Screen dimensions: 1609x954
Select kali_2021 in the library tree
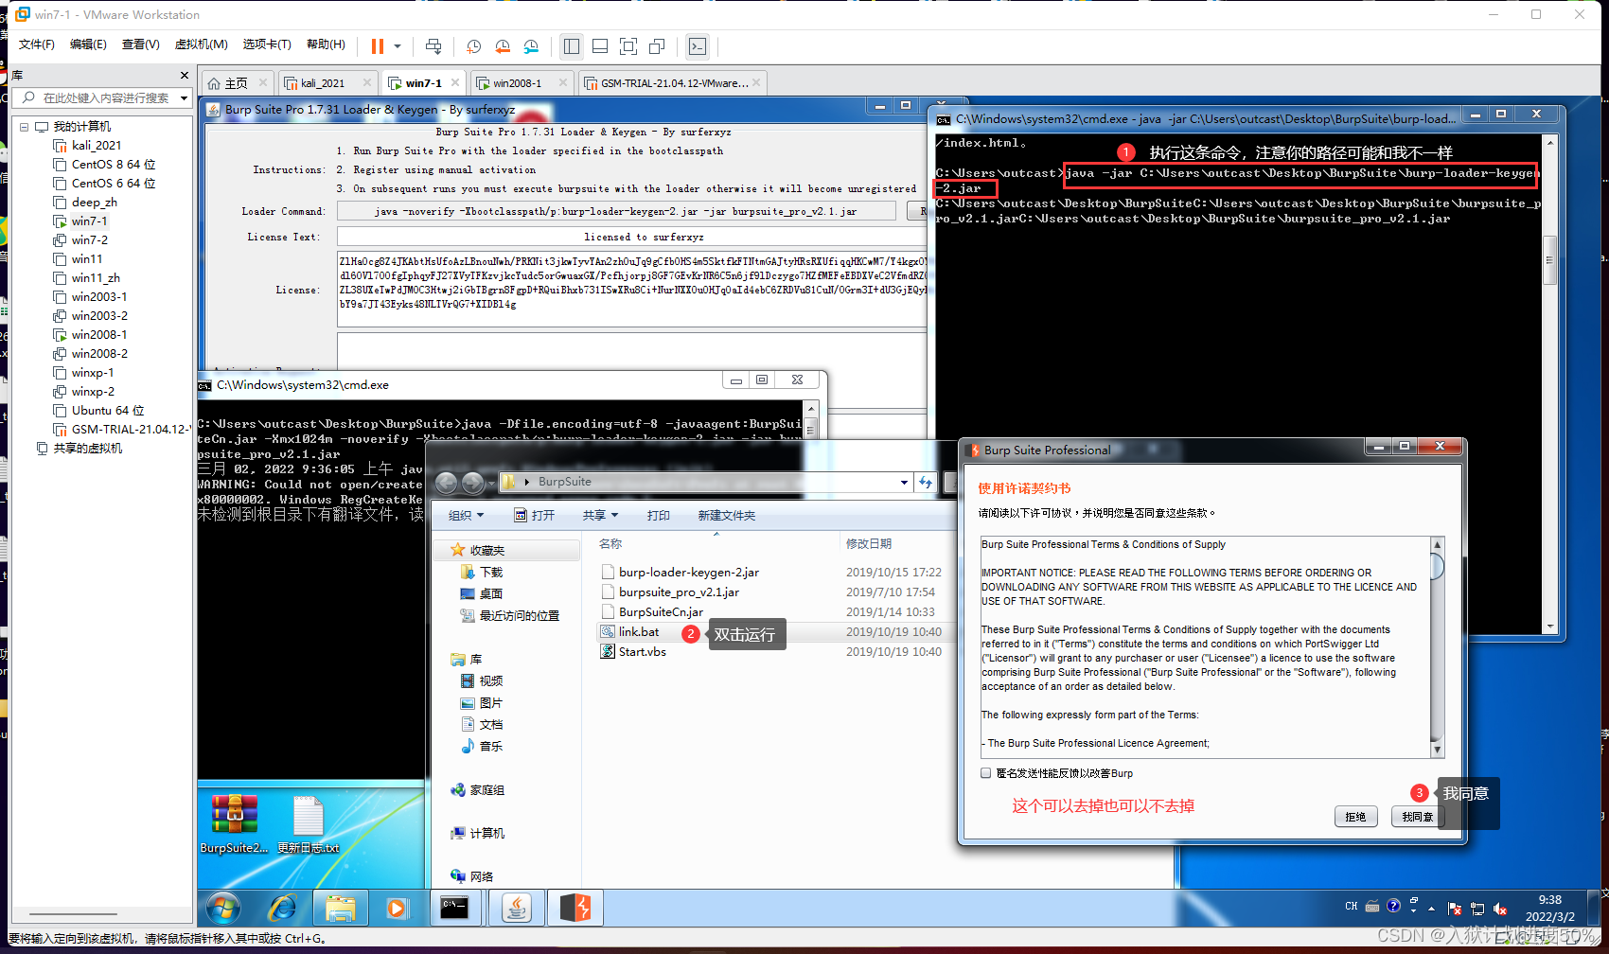tap(96, 145)
